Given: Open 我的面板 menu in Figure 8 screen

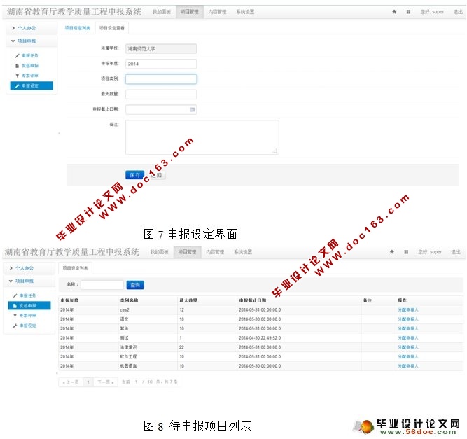Looking at the screenshot, I should tap(160, 252).
